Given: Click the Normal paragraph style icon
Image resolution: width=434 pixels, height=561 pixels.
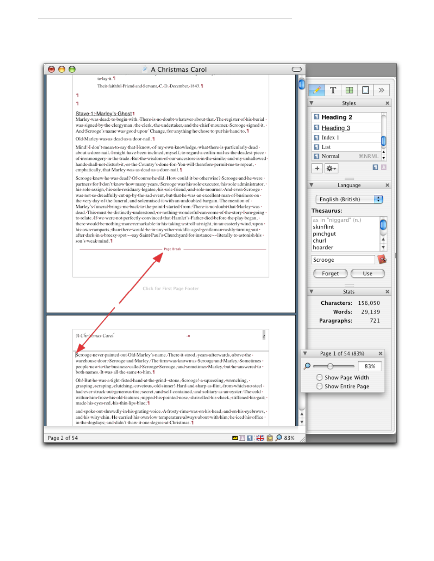Looking at the screenshot, I should point(317,156).
